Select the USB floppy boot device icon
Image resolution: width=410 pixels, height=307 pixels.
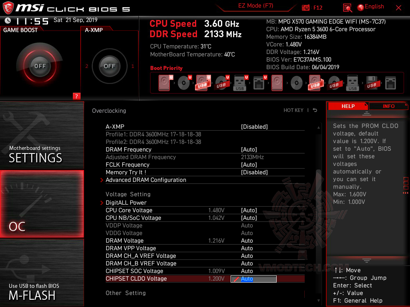coord(372,83)
